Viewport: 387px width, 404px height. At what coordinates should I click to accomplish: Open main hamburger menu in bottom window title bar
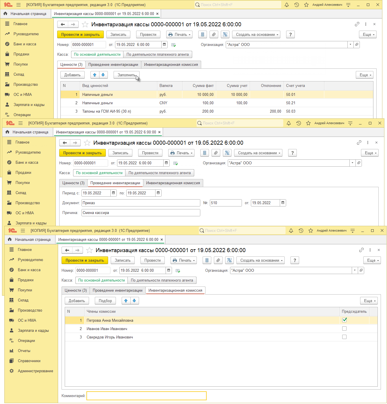click(x=23, y=230)
